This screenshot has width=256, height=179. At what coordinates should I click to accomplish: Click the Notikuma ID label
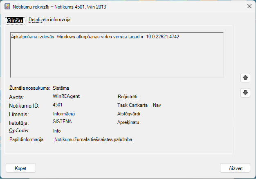coord(24,106)
